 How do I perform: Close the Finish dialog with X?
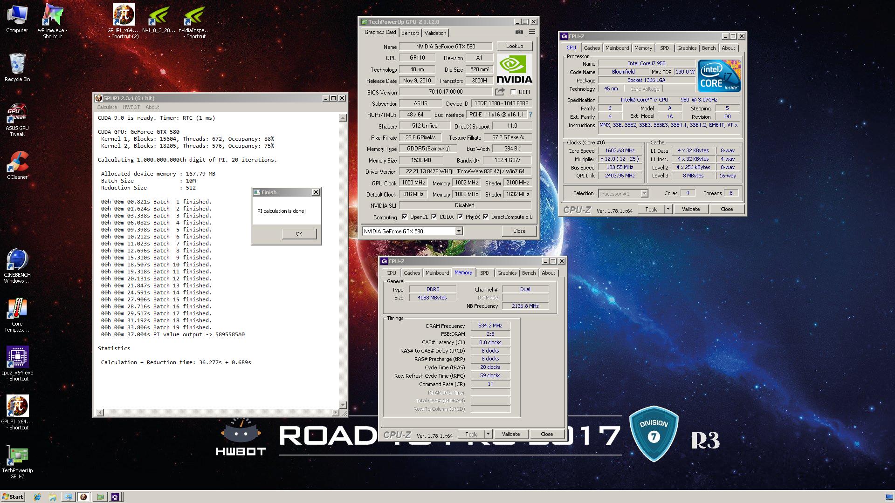pyautogui.click(x=316, y=192)
